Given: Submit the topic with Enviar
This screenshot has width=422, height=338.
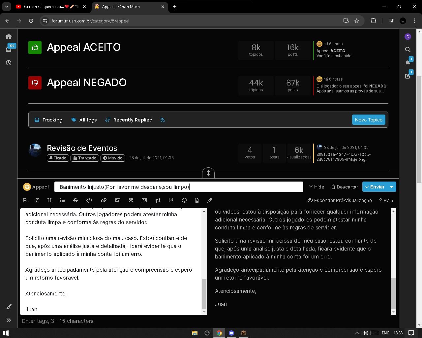Looking at the screenshot, I should click(375, 187).
